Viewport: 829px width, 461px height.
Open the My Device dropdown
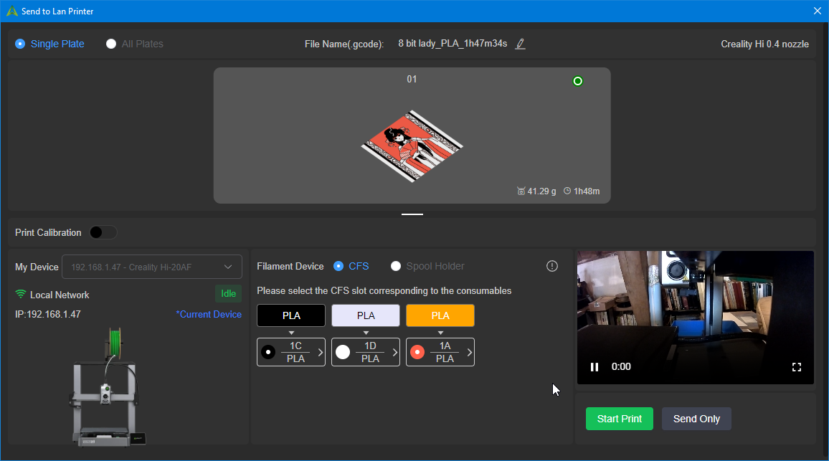click(x=152, y=267)
